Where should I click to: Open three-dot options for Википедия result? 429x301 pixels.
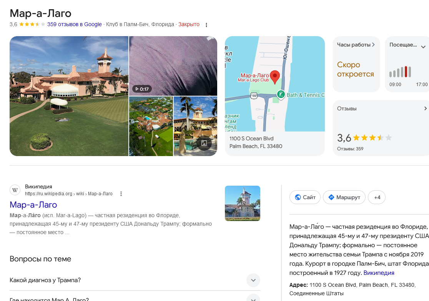coord(121,194)
